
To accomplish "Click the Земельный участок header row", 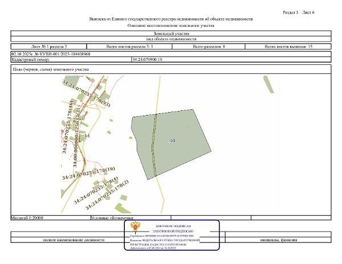I will tap(171, 34).
